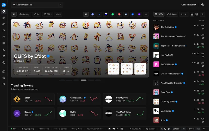This screenshot has width=209, height=131.
Task: Open the Privacy Policy link
Action: [x=77, y=129]
